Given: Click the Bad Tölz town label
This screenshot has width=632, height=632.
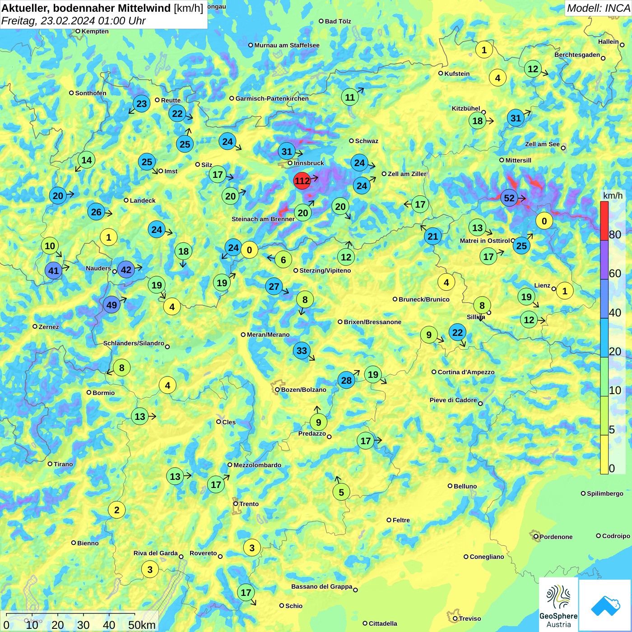Looking at the screenshot, I should click(338, 21).
